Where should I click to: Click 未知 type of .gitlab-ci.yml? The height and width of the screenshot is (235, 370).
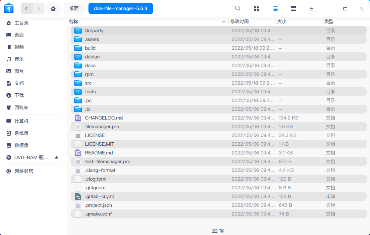click(x=331, y=196)
